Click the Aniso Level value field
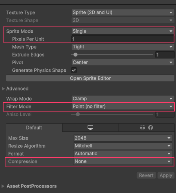Image resolution: width=176 pixels, height=193 pixels. click(x=165, y=115)
